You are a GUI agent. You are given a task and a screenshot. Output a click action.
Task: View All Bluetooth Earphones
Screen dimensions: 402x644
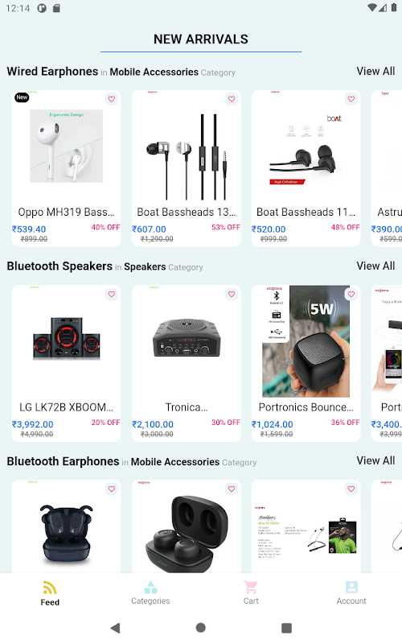click(375, 460)
